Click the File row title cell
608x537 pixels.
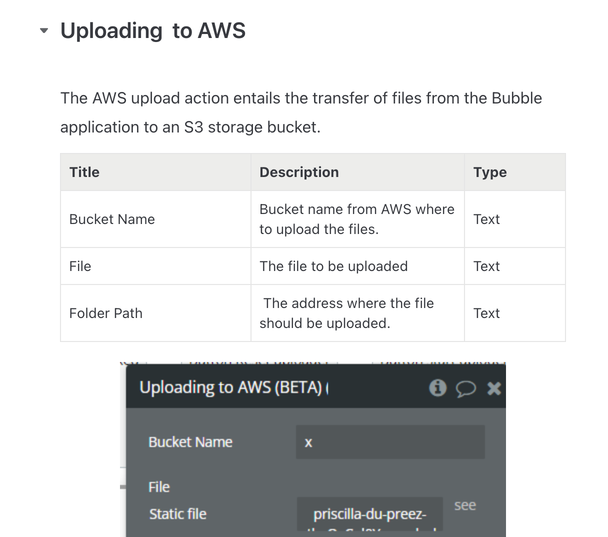(155, 266)
